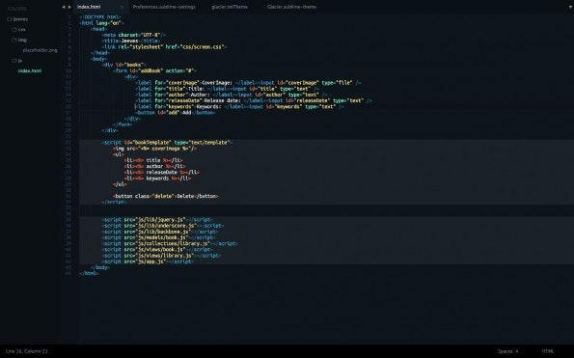Open the js folder label
The image size is (574, 358).
20,61
